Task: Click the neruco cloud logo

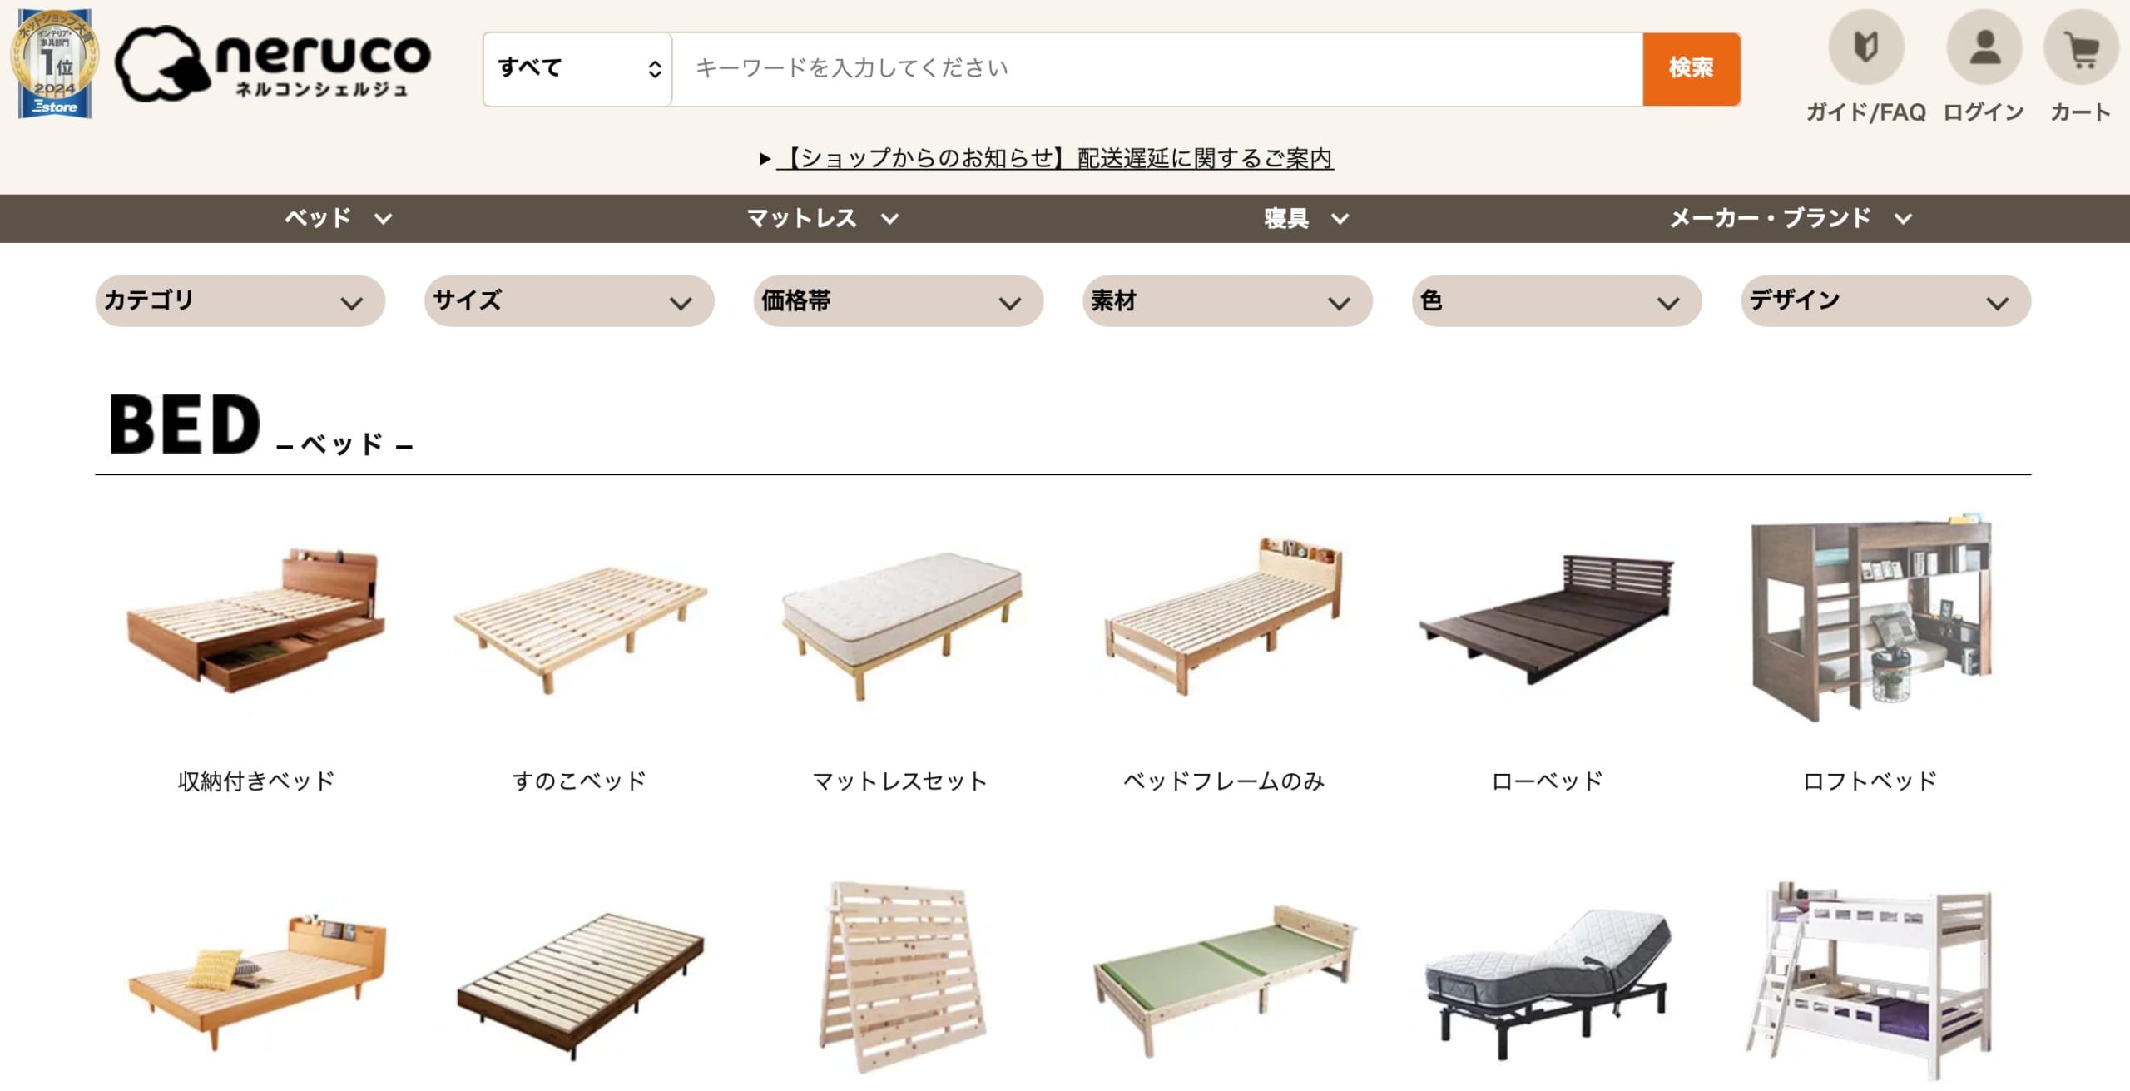Action: (273, 64)
